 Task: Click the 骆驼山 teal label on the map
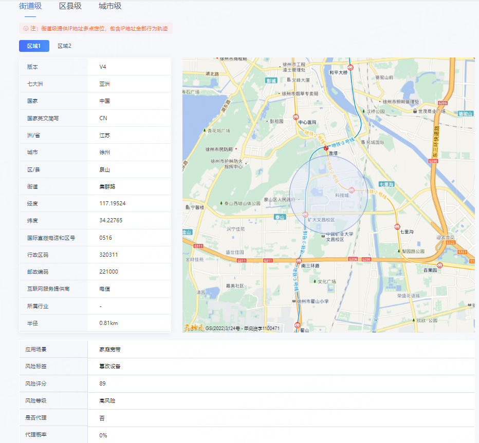click(x=466, y=114)
